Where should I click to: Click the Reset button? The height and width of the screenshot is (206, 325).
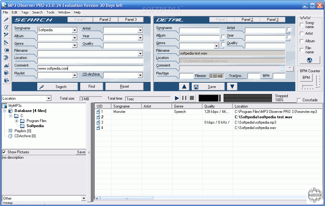click(124, 86)
